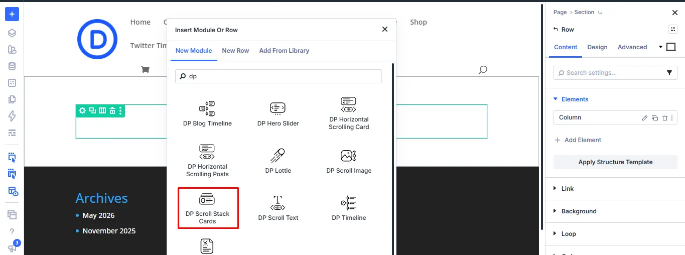Viewport: 685px width, 255px height.
Task: Open Column element more options menu
Action: [672, 118]
